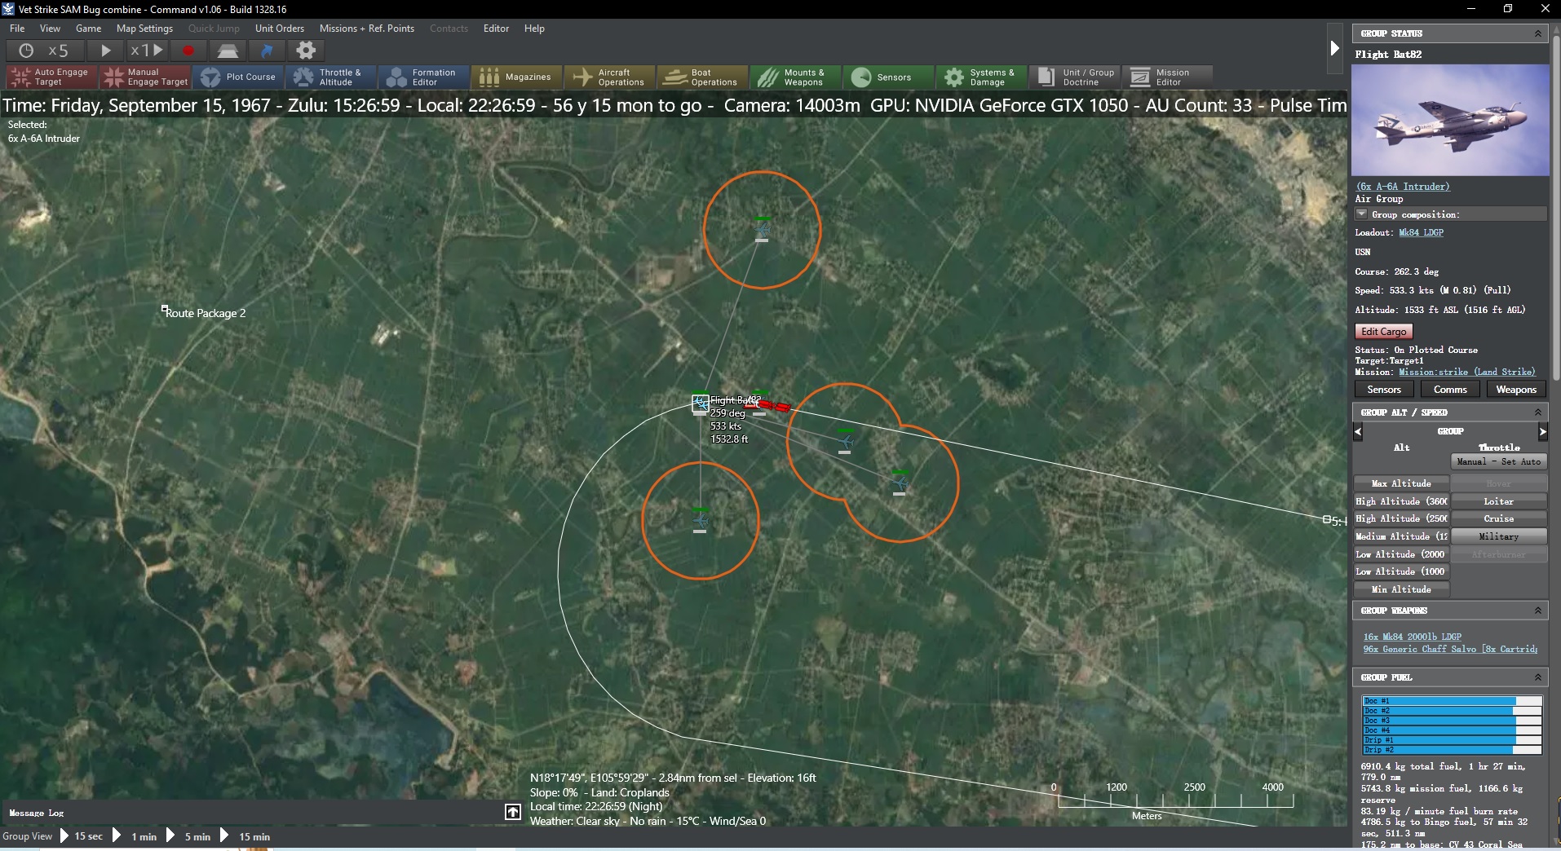This screenshot has width=1561, height=851.
Task: Set altitude to Max Altitude
Action: click(x=1401, y=483)
